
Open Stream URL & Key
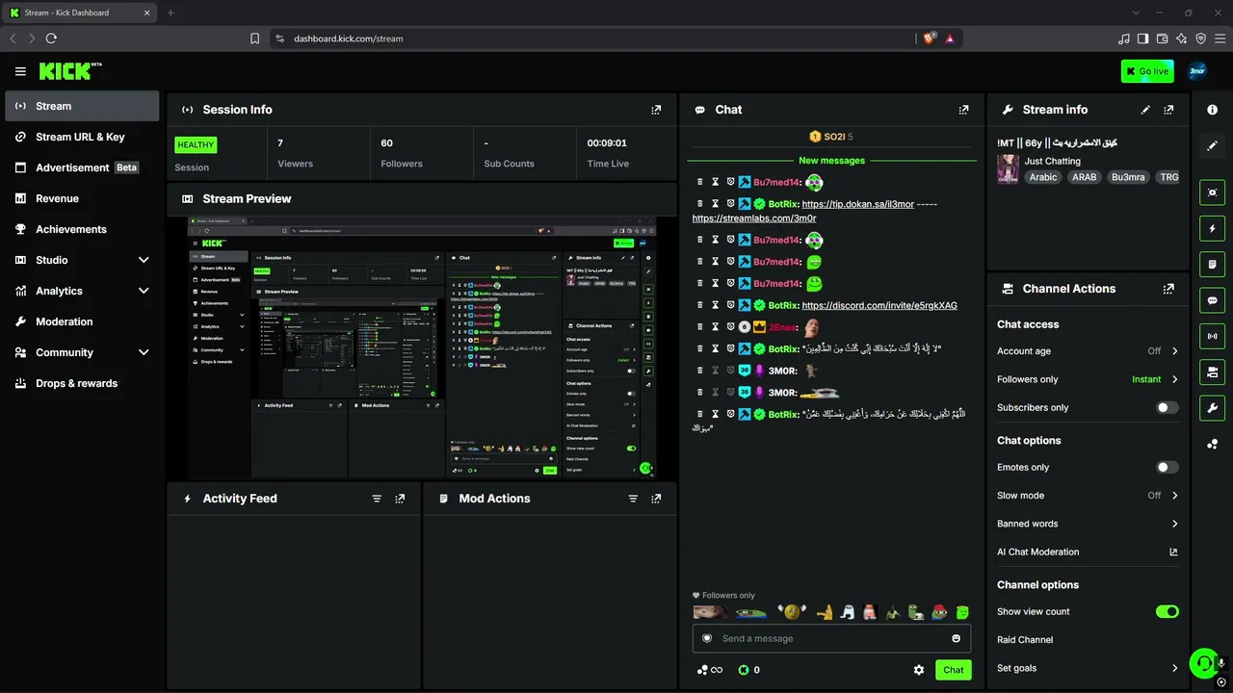click(x=82, y=137)
